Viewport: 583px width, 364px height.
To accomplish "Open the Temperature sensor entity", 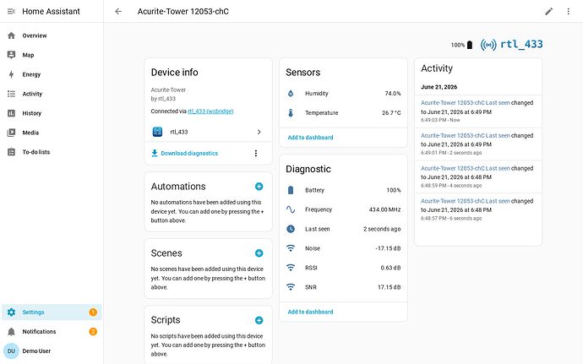I will [343, 112].
